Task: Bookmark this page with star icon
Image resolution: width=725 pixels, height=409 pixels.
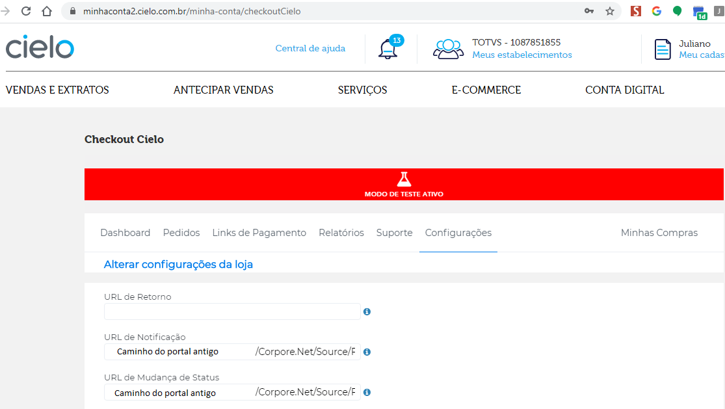Action: [610, 11]
